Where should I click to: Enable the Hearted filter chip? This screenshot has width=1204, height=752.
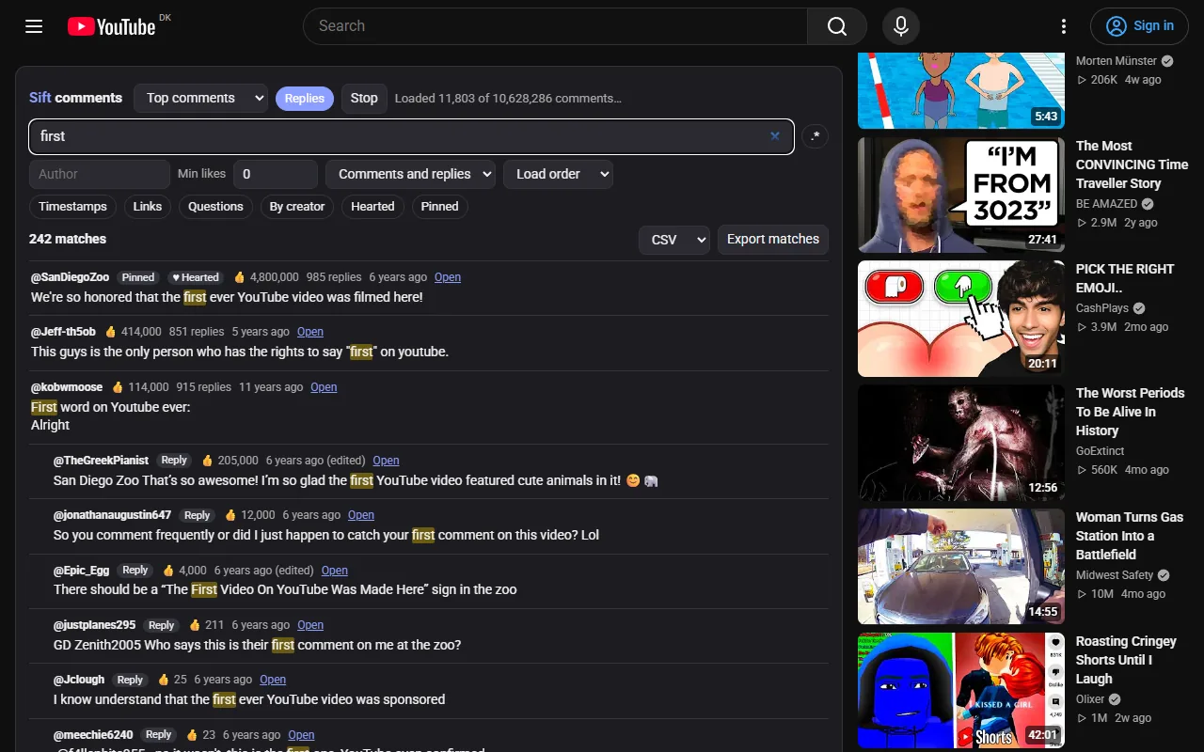tap(372, 207)
